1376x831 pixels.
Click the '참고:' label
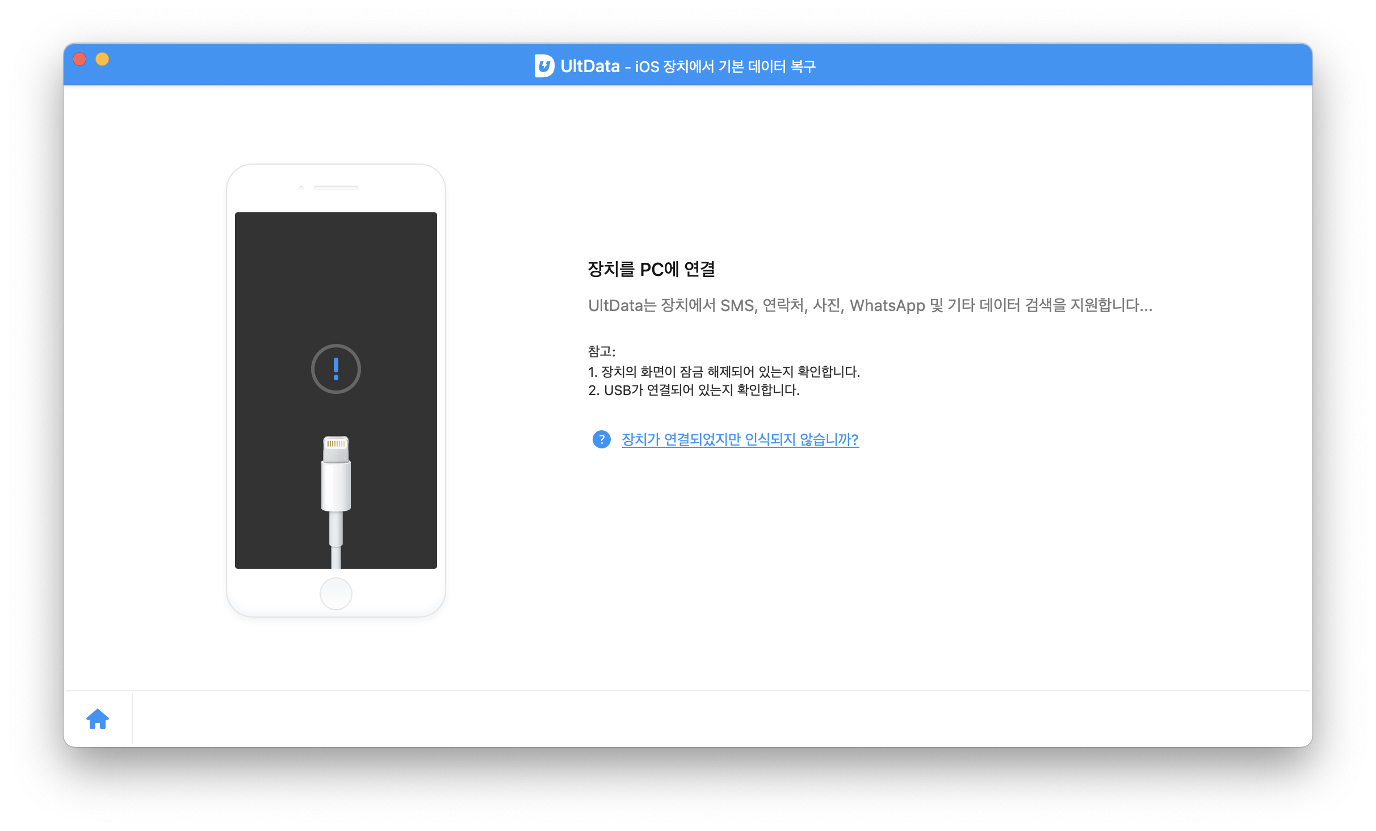pyautogui.click(x=601, y=351)
